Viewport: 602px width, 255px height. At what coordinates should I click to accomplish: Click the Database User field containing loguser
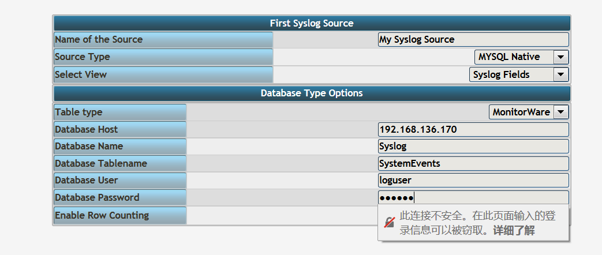pos(473,181)
